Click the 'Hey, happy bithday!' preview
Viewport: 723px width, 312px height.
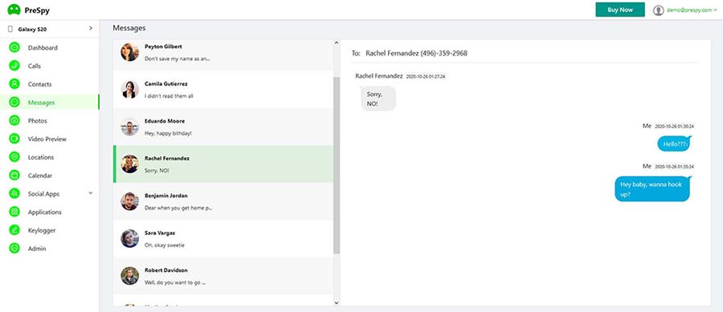click(x=168, y=133)
